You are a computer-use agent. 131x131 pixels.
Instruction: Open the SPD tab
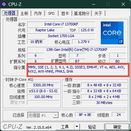click(x=51, y=13)
